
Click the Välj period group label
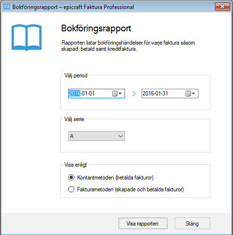click(76, 75)
